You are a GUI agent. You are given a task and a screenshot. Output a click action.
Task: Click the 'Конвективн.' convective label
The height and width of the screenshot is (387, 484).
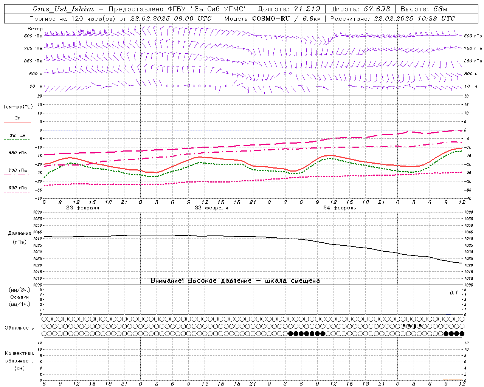point(20,353)
